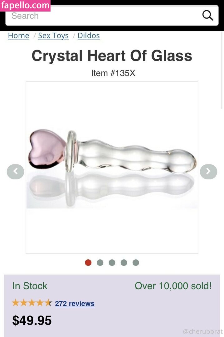
Task: Select the fifth and last carousel dot
Action: (136, 262)
